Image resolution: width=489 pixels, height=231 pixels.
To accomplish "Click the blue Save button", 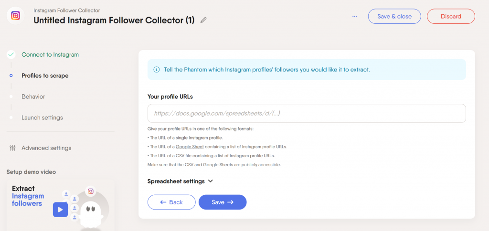I will (x=223, y=202).
